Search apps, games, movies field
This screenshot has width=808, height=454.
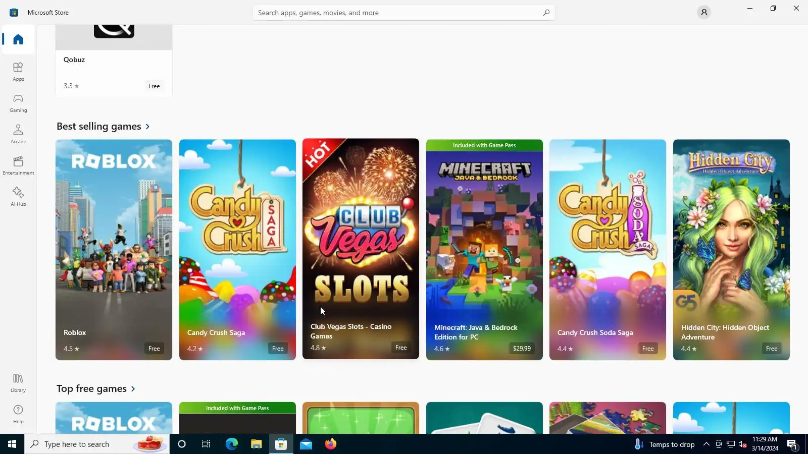point(404,13)
